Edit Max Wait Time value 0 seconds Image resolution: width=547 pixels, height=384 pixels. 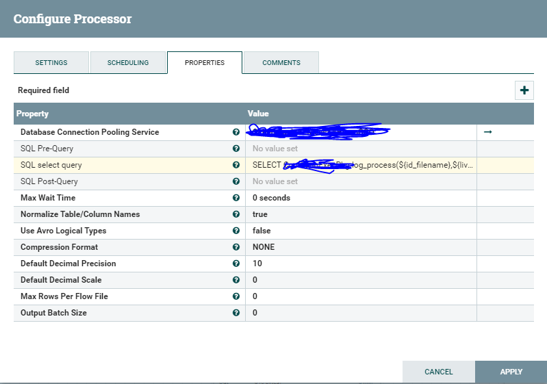pyautogui.click(x=361, y=198)
